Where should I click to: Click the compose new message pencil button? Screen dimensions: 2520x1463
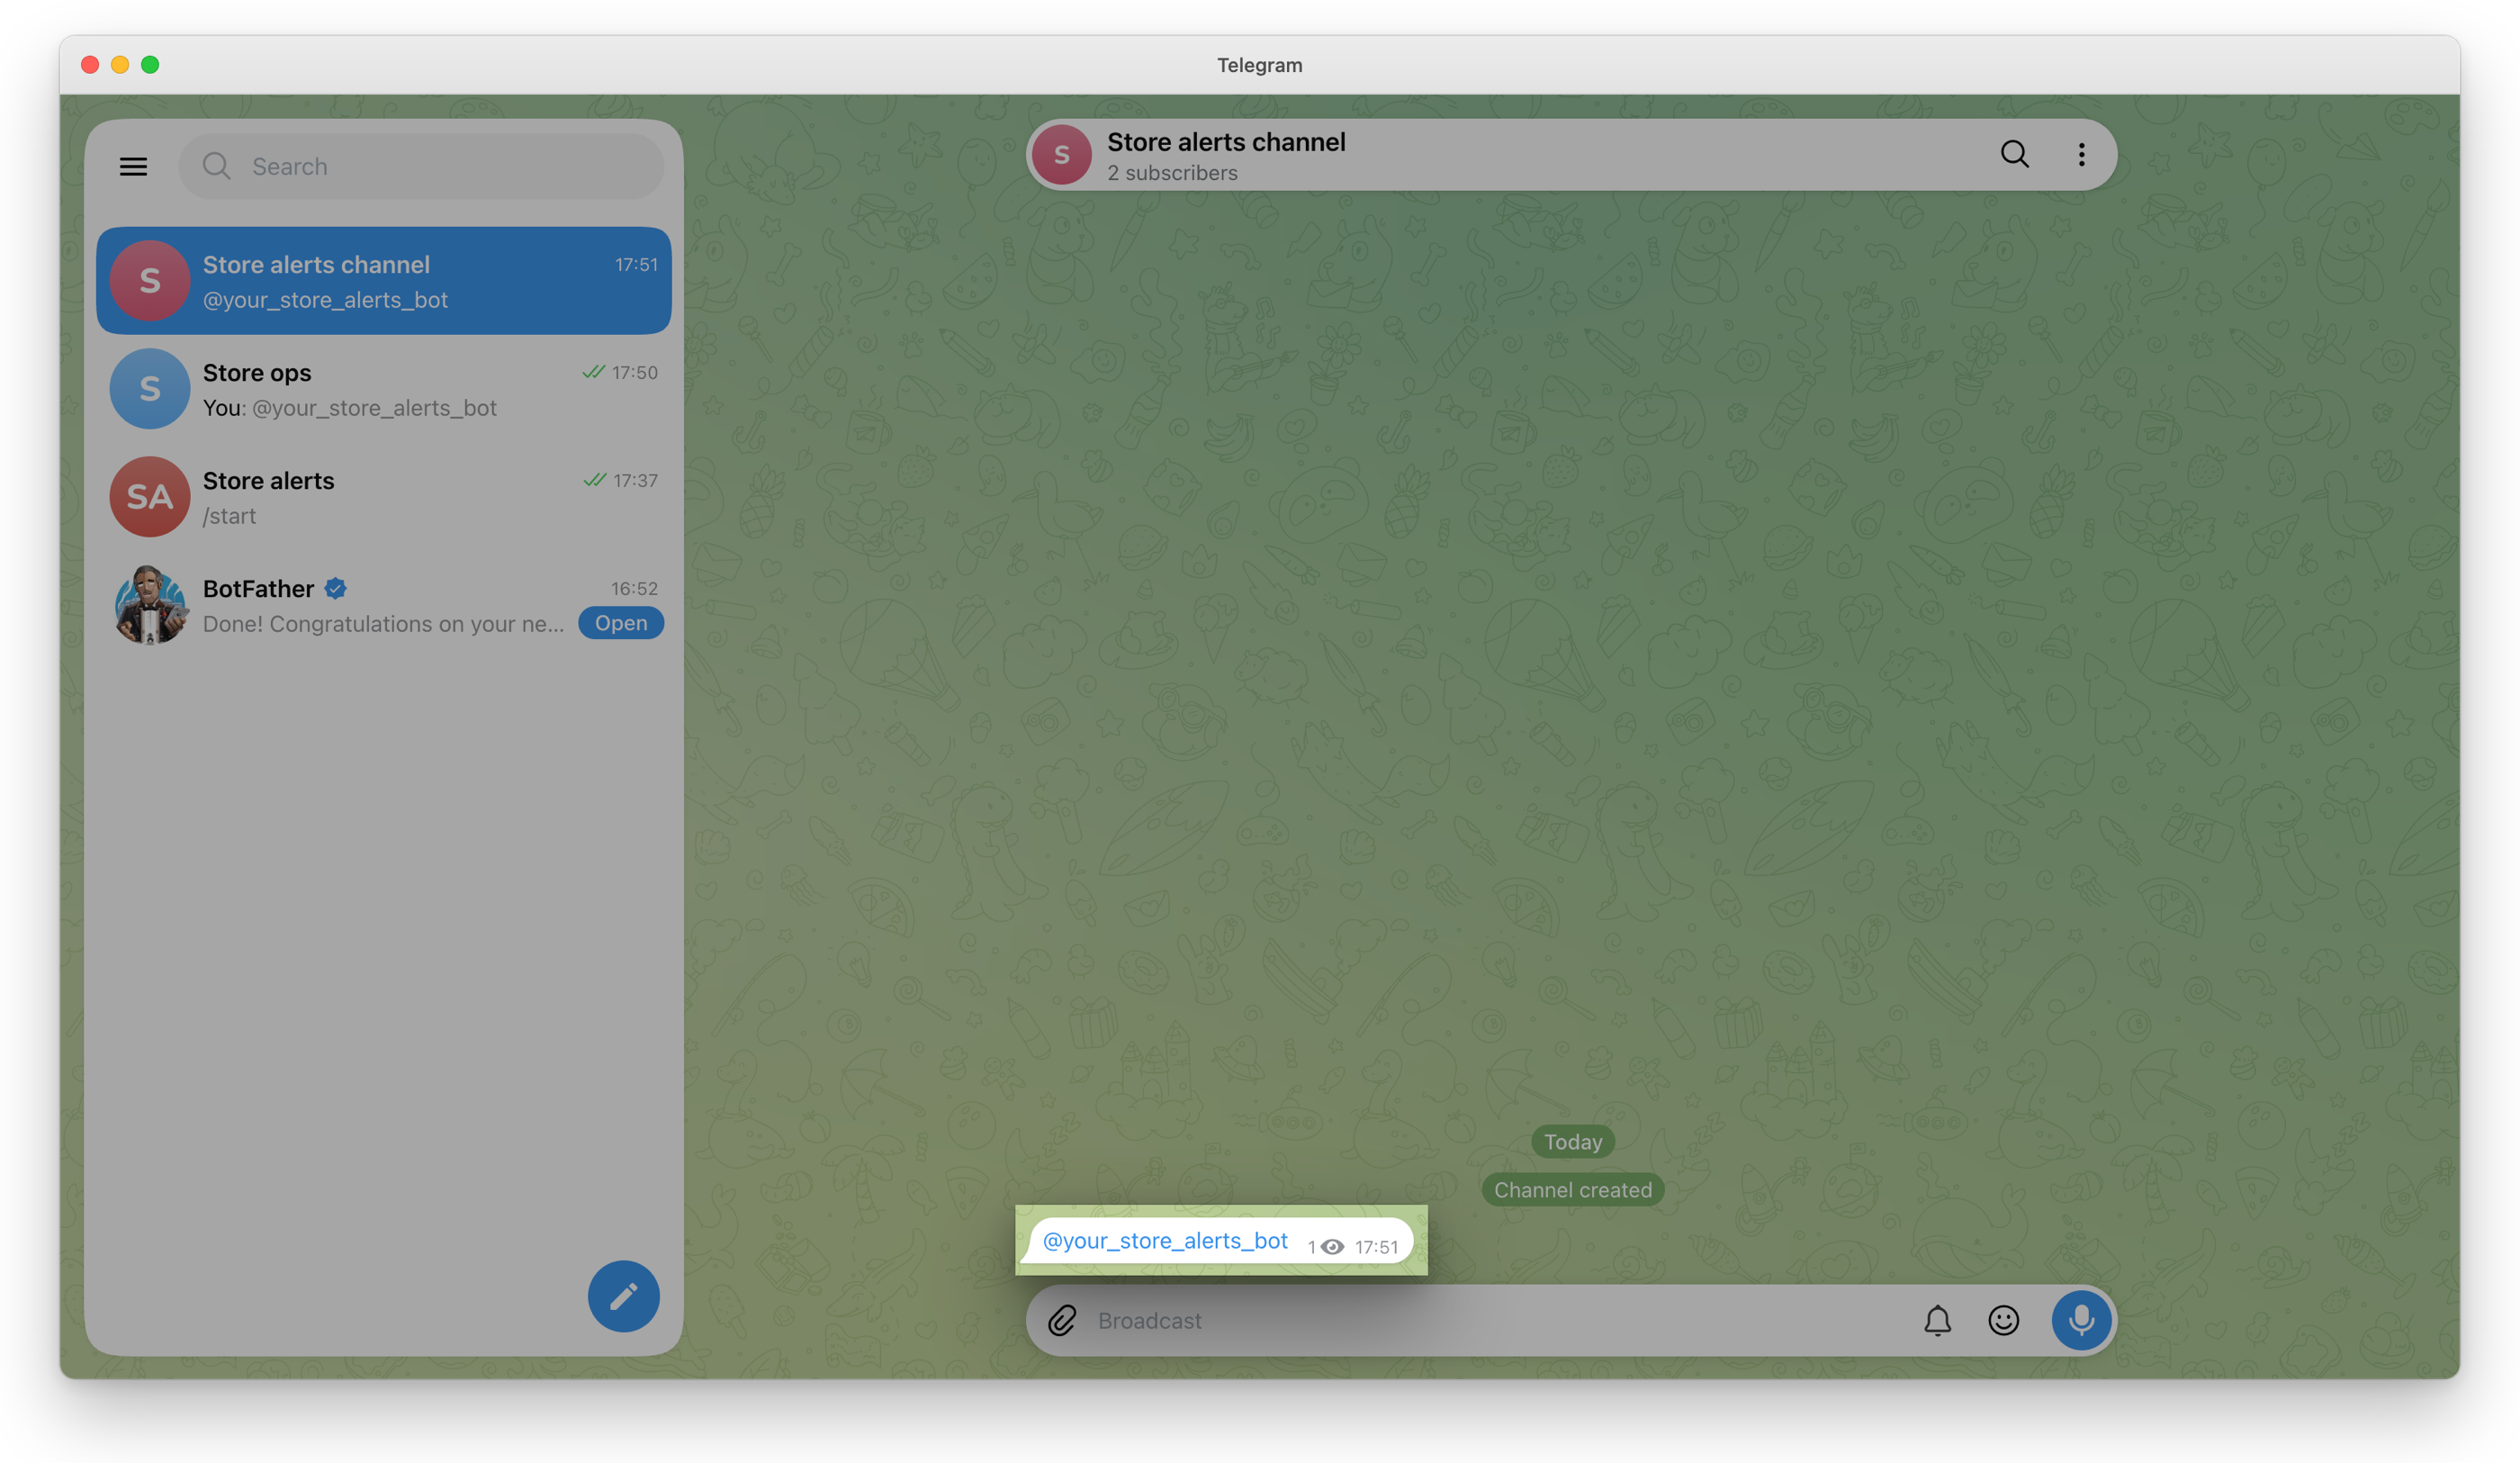tap(623, 1296)
